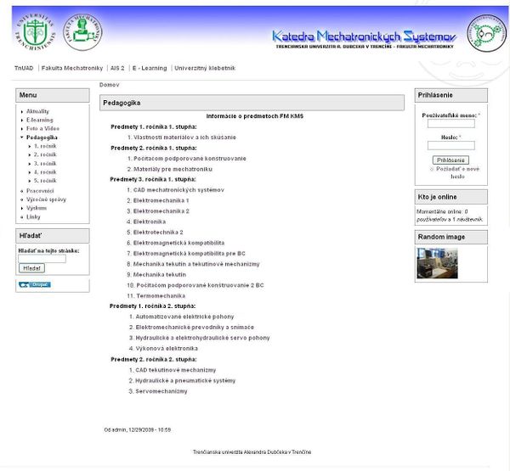Open Elektromagnetická kompatibilita link

point(178,243)
